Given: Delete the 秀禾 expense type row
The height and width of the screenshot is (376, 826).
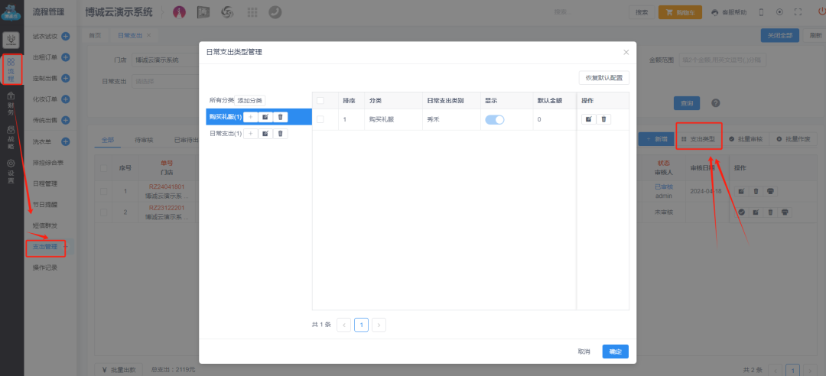Looking at the screenshot, I should click(603, 119).
